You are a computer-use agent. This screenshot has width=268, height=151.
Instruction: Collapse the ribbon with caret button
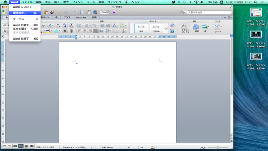coord(225,17)
